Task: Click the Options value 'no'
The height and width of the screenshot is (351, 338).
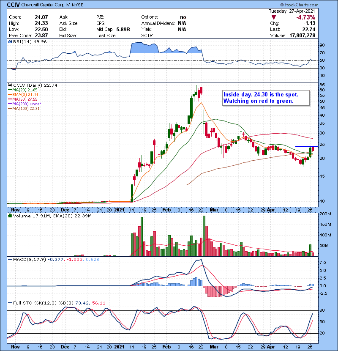Action: point(183,17)
